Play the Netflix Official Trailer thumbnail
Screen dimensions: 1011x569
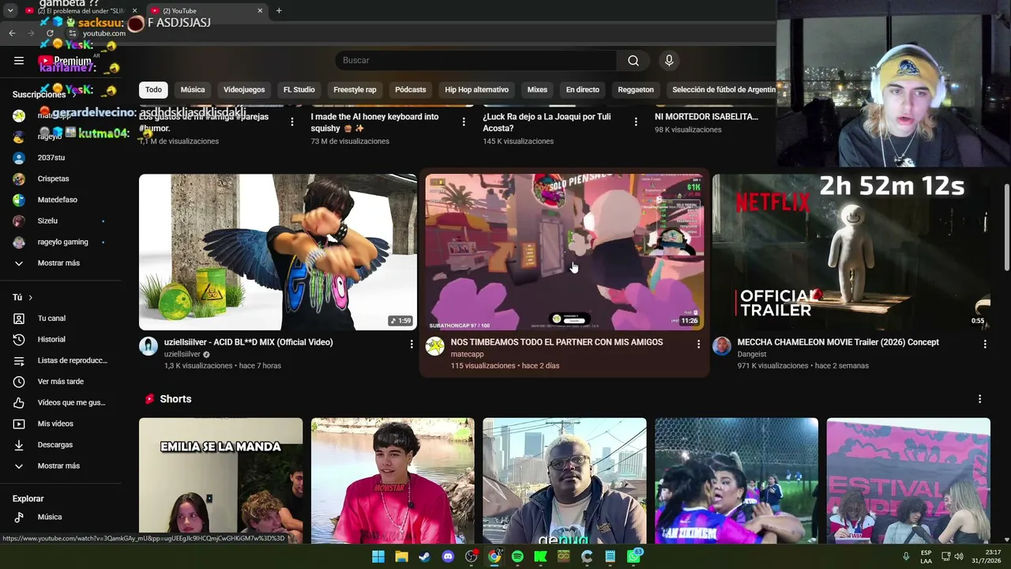[x=851, y=252]
